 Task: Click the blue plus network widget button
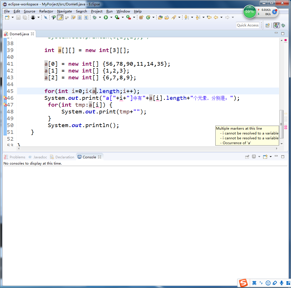[x=275, y=12]
